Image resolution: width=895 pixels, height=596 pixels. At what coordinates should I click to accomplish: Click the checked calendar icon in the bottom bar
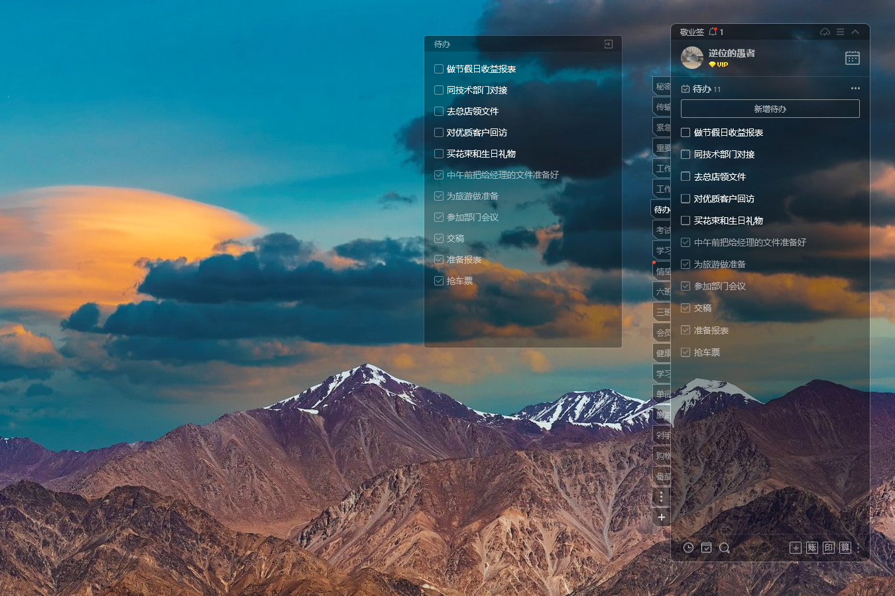pyautogui.click(x=706, y=548)
